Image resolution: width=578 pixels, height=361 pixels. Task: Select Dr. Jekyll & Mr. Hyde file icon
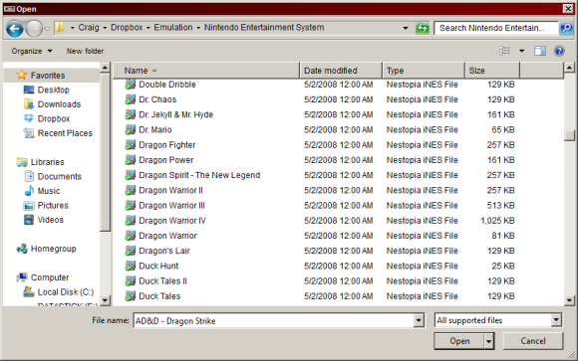pos(130,114)
